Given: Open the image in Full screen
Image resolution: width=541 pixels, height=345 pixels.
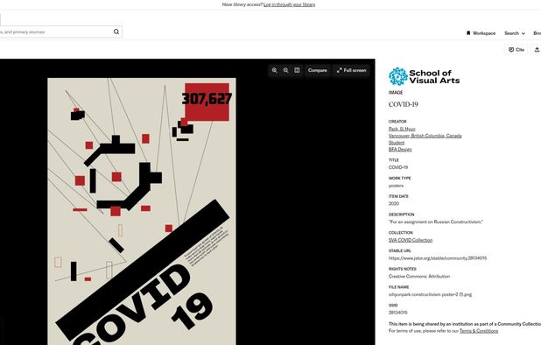Looking at the screenshot, I should tap(351, 70).
